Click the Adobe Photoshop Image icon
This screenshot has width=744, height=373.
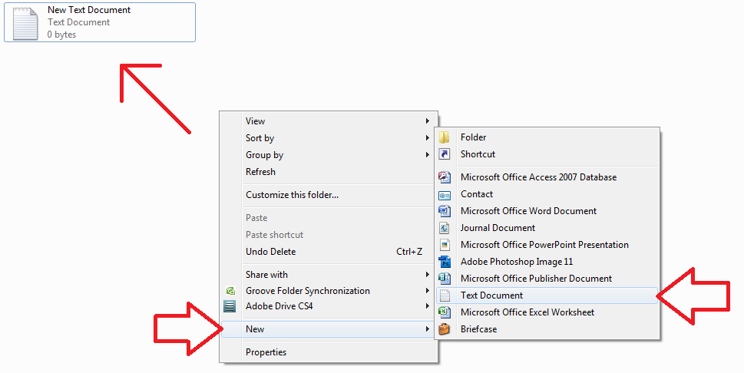coord(444,262)
